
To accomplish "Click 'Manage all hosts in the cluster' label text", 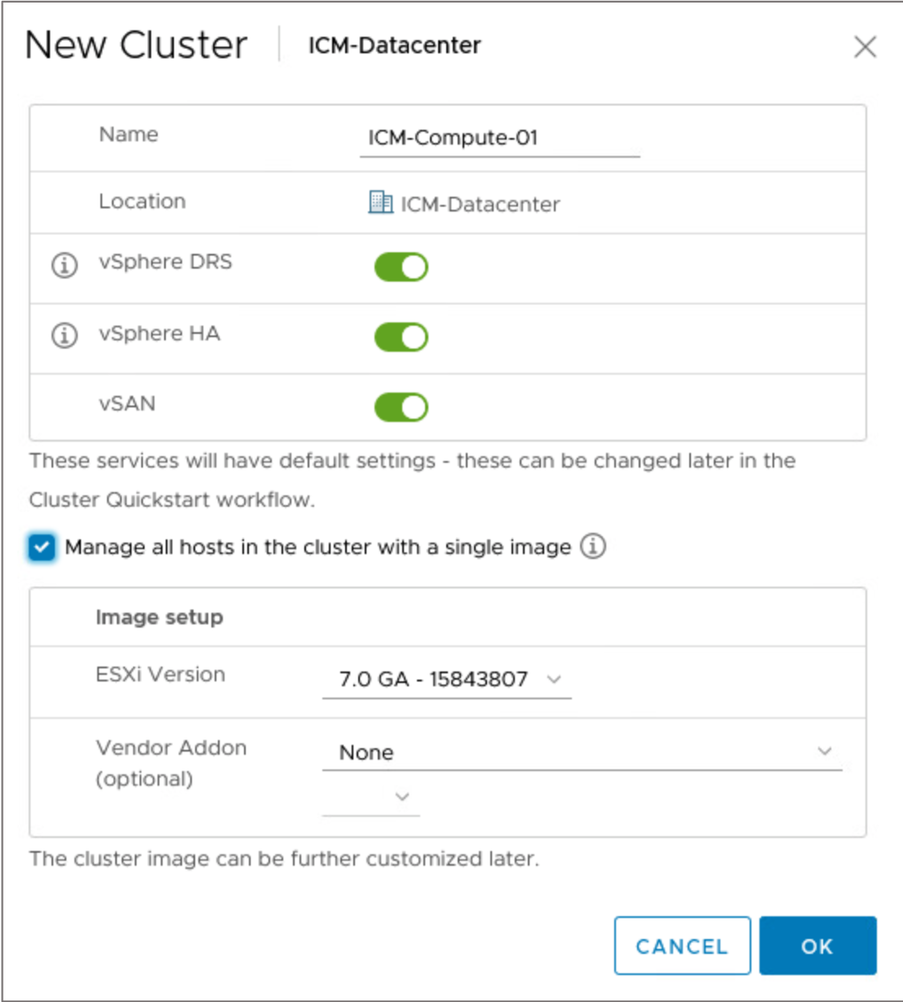I will 318,548.
